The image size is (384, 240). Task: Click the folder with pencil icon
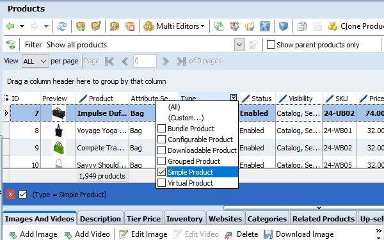point(250,26)
